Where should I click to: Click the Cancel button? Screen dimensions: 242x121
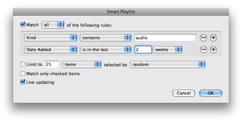click(x=184, y=93)
